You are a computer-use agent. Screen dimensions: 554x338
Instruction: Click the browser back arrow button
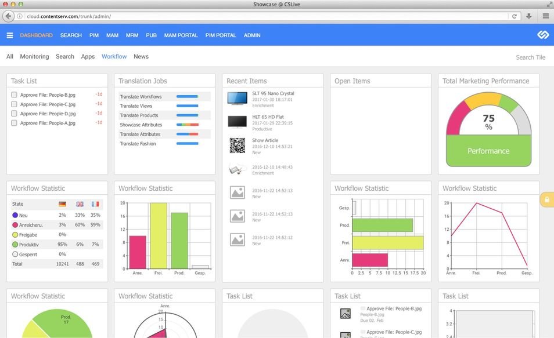(x=9, y=16)
